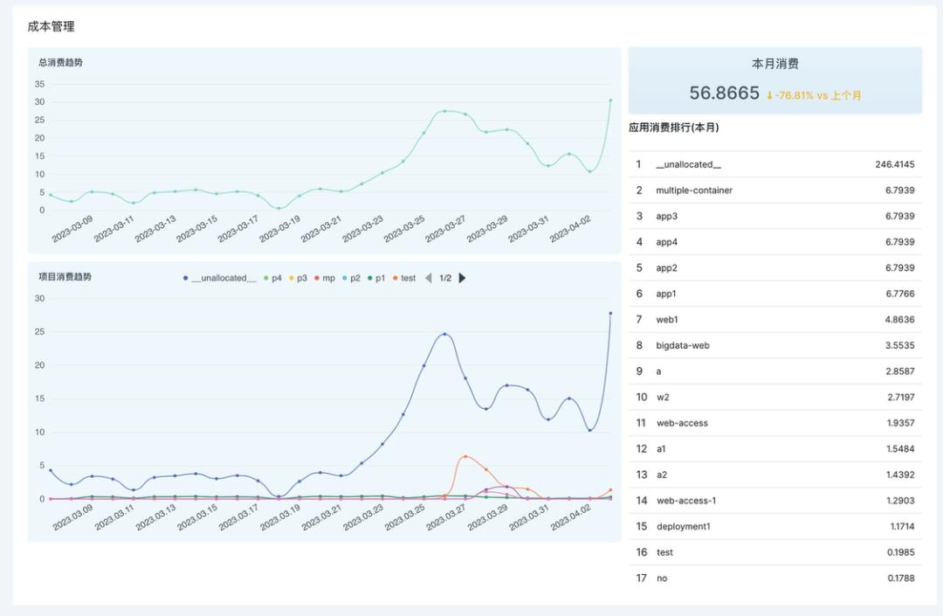Click the 1/2 legend page indicator
Image resolution: width=943 pixels, height=616 pixels.
[446, 278]
